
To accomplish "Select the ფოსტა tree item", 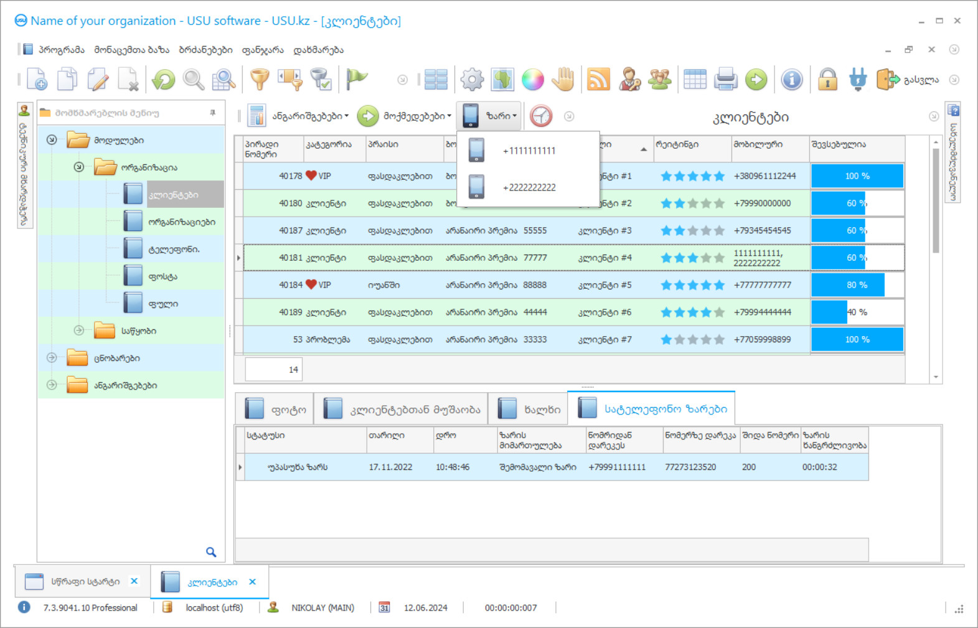I will tap(162, 276).
